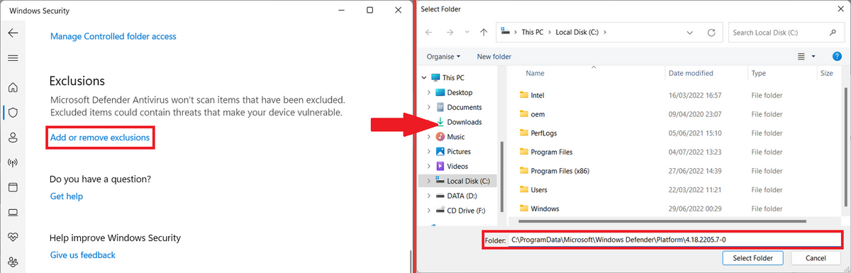The image size is (851, 273).
Task: Click Manage Controlled folder access link
Action: (113, 36)
